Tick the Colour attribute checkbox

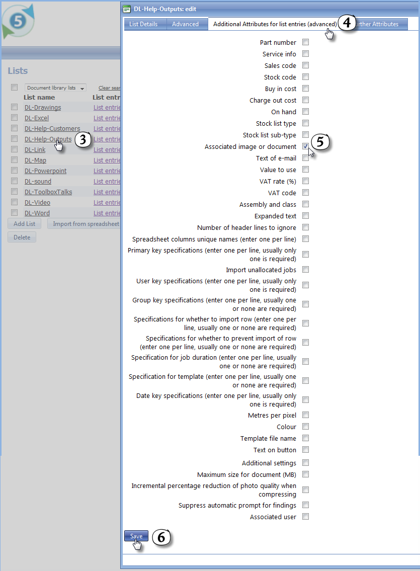(306, 427)
